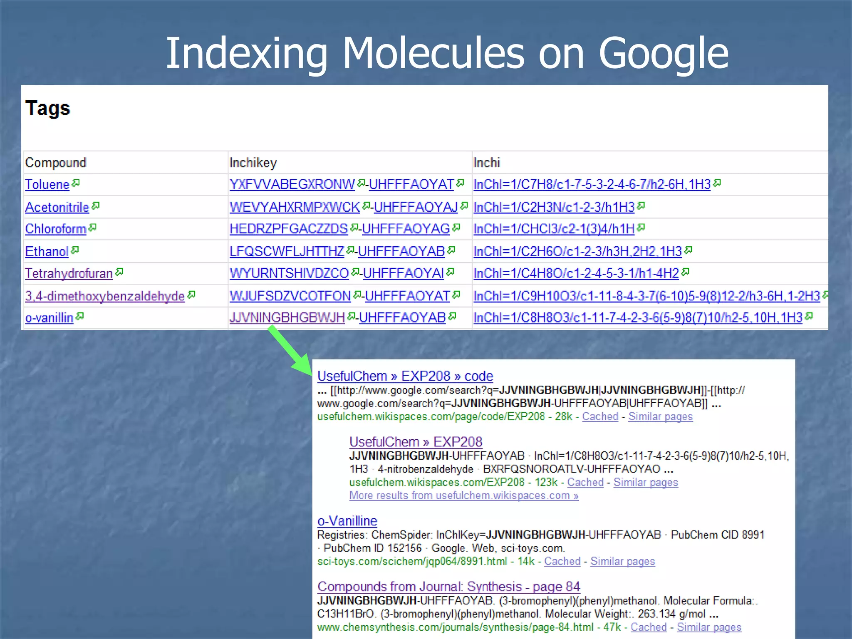Viewport: 852px width, 639px height.
Task: Open the Toluene compound link
Action: 47,184
